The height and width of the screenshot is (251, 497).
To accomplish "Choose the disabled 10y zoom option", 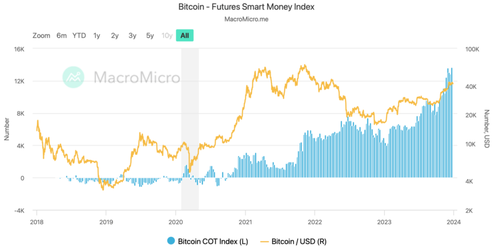I will (167, 36).
